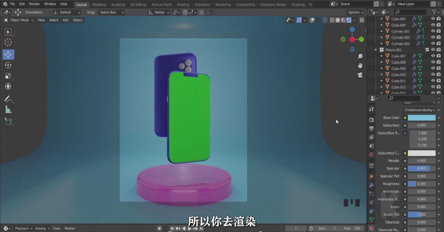Click the Options button in header
Image resolution: width=444 pixels, height=232 pixels.
(356, 12)
